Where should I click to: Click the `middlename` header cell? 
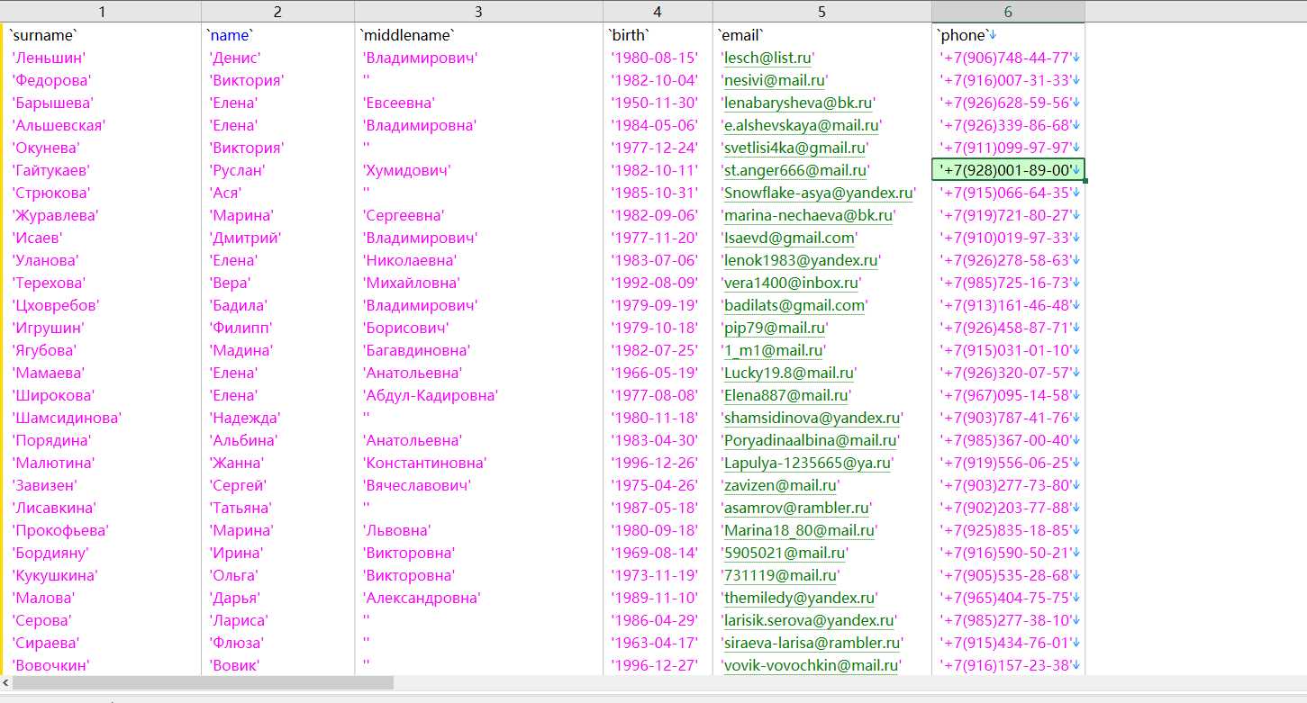pyautogui.click(x=478, y=35)
